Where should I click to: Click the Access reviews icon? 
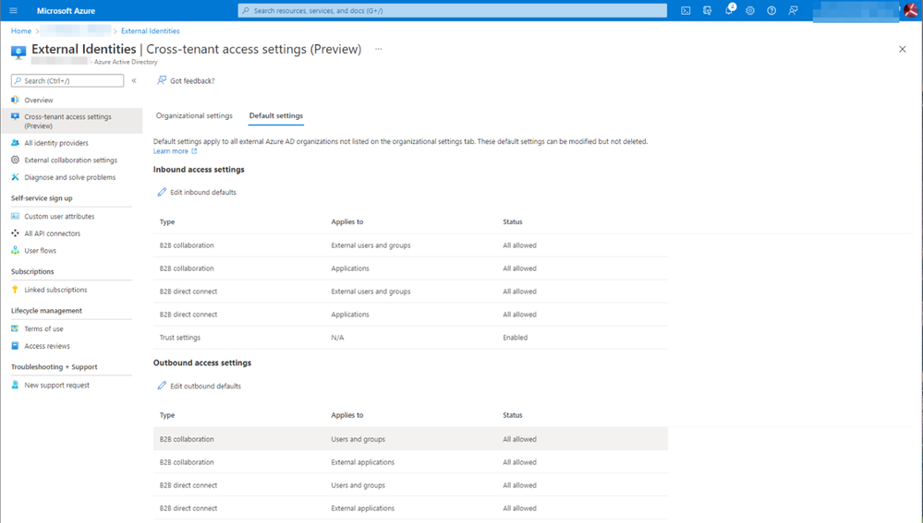16,346
